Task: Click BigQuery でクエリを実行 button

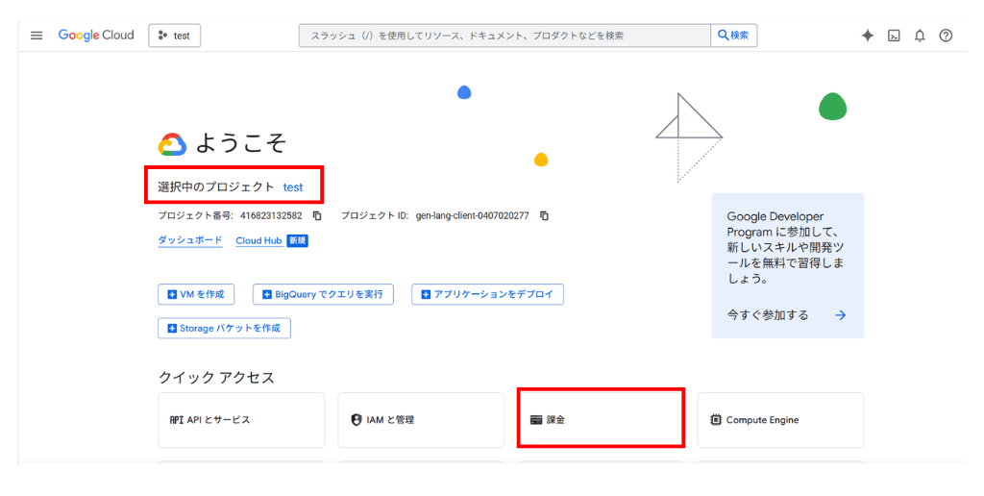Action: click(x=323, y=294)
